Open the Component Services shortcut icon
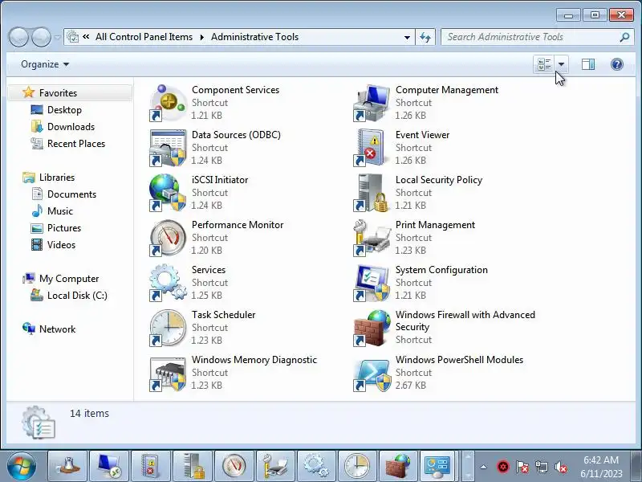The image size is (642, 482). [x=168, y=103]
